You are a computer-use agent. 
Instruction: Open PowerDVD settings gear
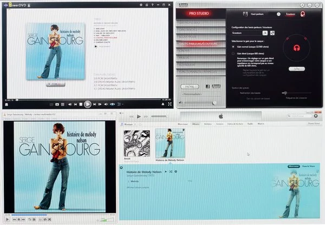click(141, 5)
